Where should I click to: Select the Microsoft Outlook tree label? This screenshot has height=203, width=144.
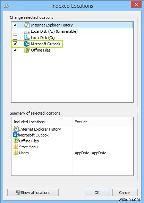(46, 44)
